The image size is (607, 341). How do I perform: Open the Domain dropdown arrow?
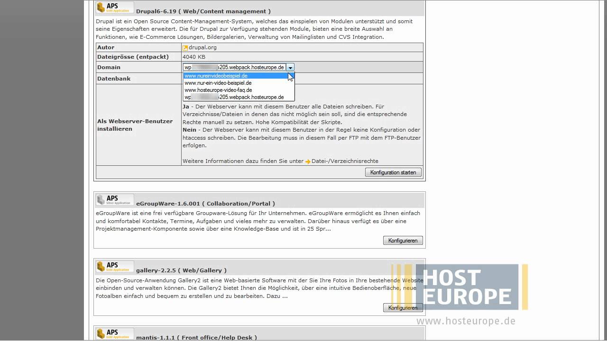tap(290, 67)
